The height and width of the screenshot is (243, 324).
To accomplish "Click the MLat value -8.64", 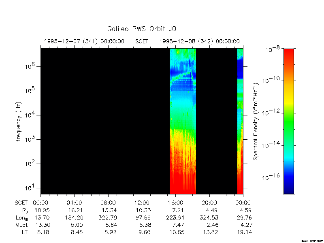I will coord(108,225).
